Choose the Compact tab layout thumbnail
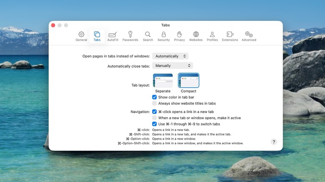Viewport: 325px width, 182px height. pos(188,81)
